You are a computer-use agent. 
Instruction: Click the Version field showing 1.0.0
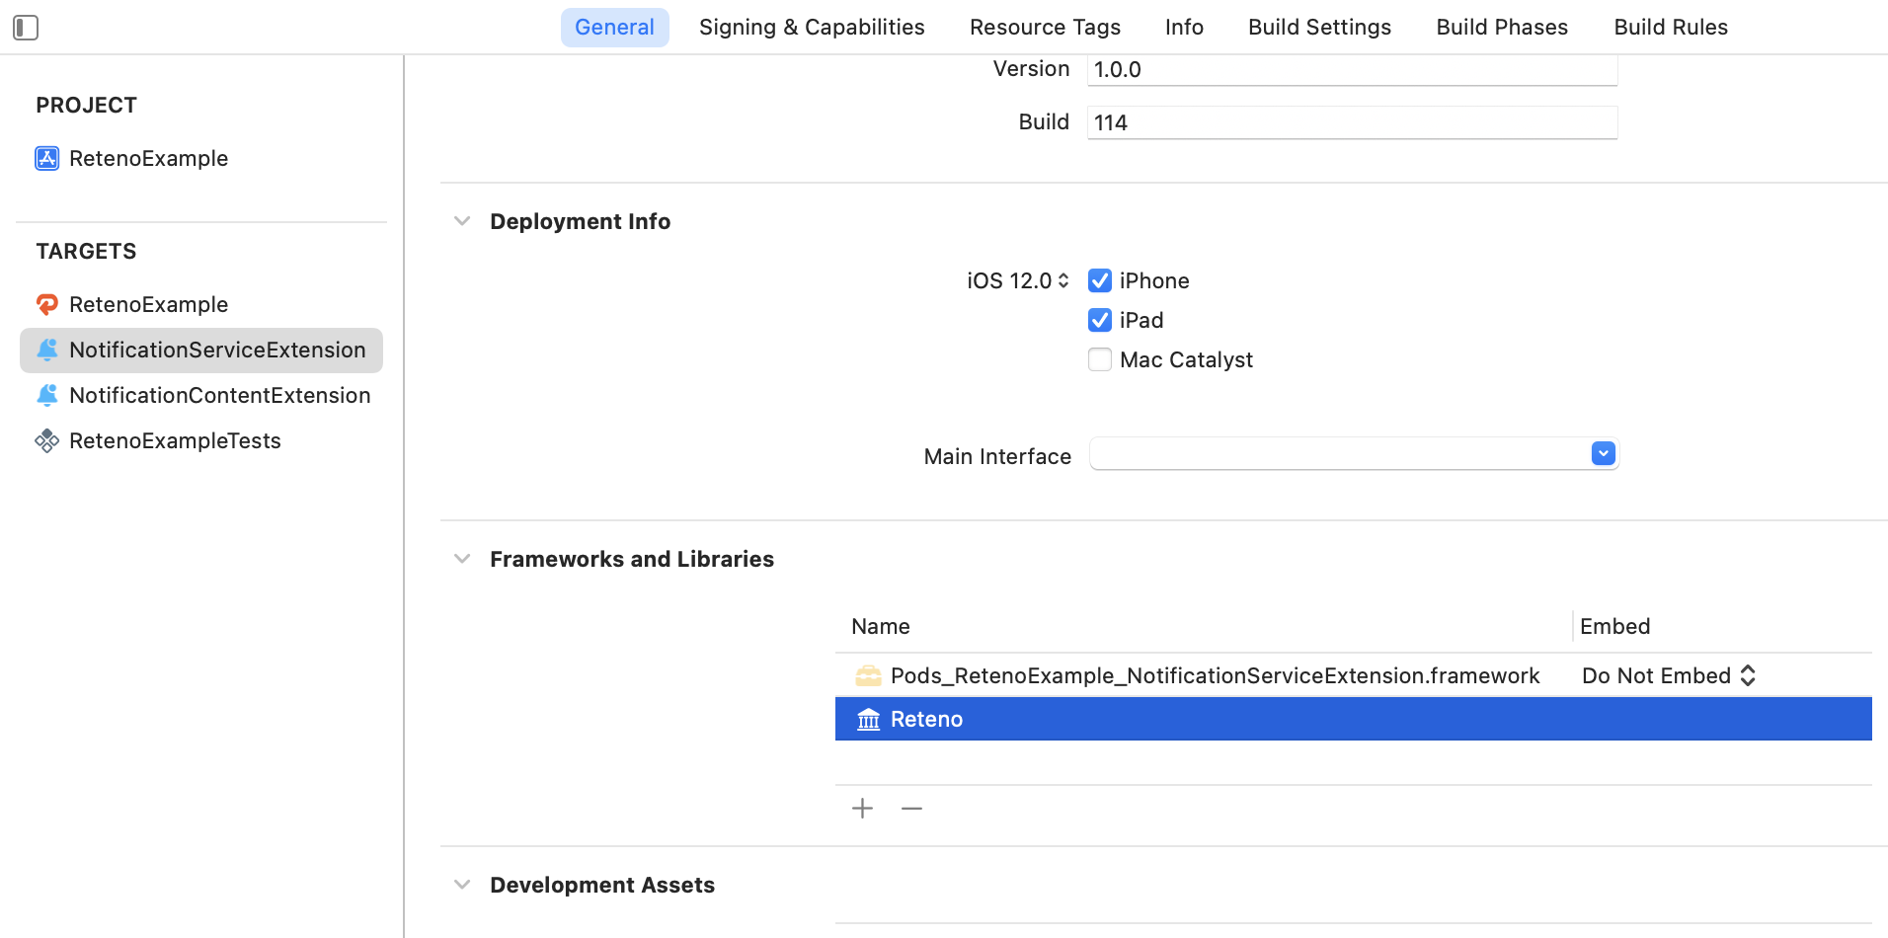(1352, 69)
